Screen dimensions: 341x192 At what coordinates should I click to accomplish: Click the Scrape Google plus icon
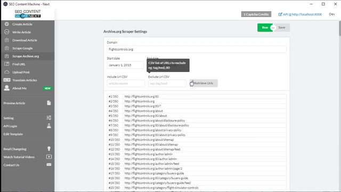(x=7, y=48)
